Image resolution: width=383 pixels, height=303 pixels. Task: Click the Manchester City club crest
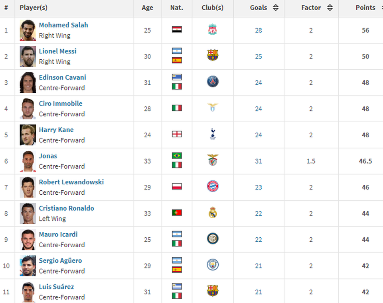[x=213, y=265]
